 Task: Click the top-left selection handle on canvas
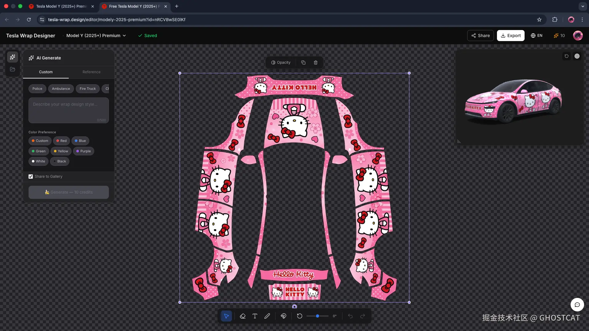point(180,73)
